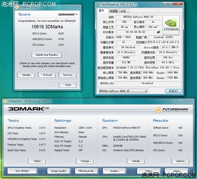Viewport: 197px width, 179px height.
Task: Click Options button under Results
Action: pos(181,161)
